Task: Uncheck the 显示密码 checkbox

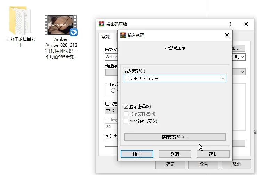Action: (x=126, y=106)
